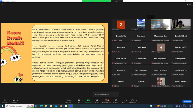Click the Leave Room button
The image size is (193, 108).
187,101
